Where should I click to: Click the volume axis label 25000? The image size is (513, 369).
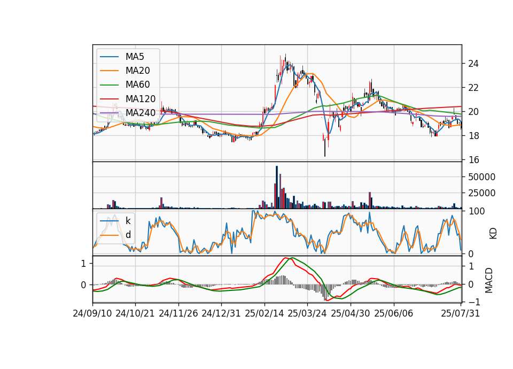(481, 193)
